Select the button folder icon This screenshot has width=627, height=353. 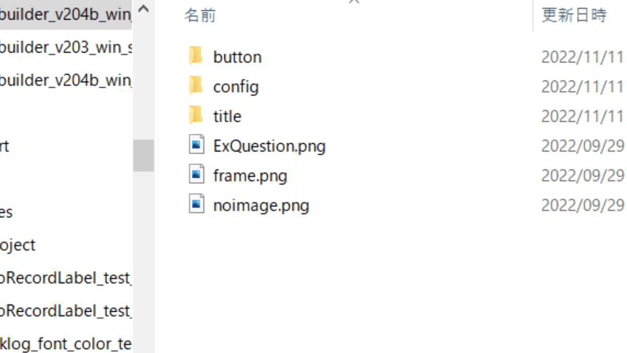196,55
